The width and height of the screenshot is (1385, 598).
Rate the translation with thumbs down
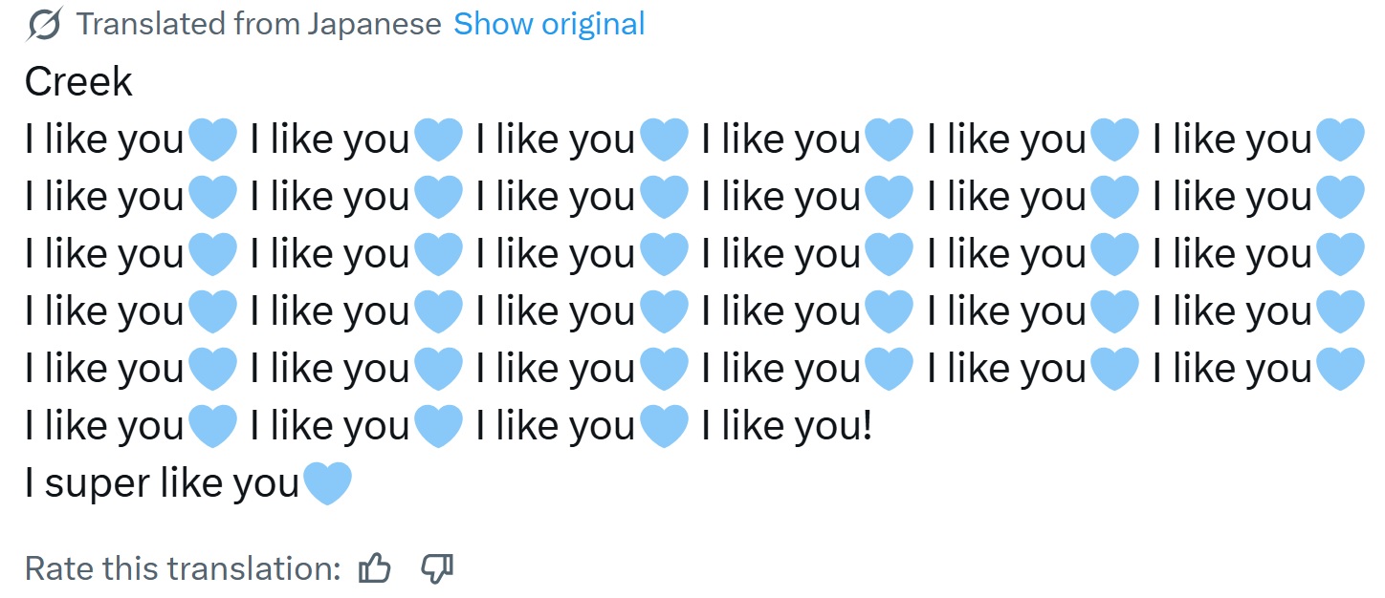436,568
